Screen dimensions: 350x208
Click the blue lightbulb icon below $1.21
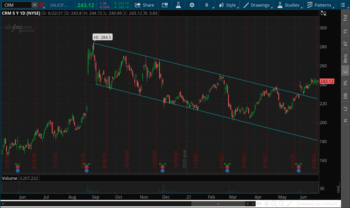pos(298,171)
